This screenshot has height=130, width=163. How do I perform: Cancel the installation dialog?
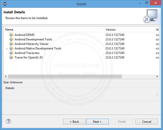point(147,121)
